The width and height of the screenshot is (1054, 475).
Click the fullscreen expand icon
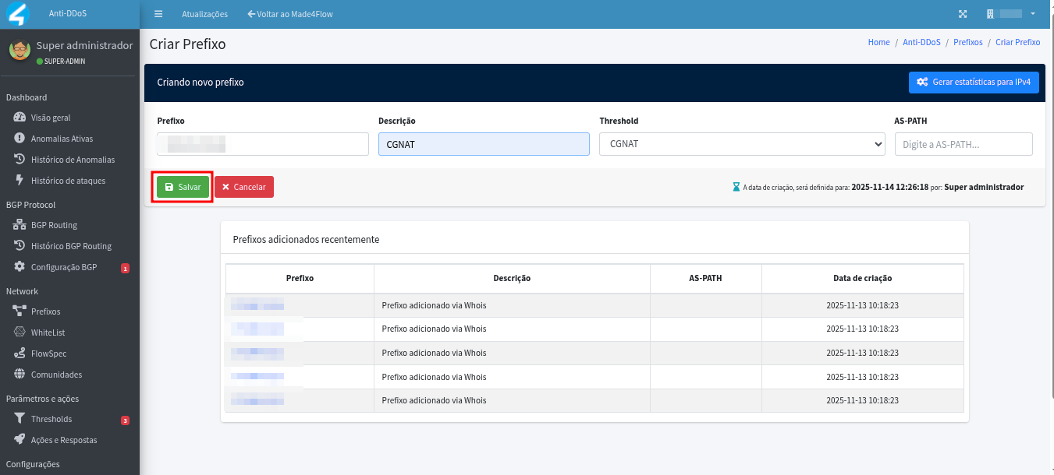[963, 14]
